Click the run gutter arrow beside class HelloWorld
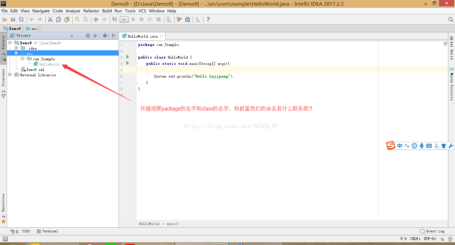The width and height of the screenshot is (455, 245). click(128, 57)
